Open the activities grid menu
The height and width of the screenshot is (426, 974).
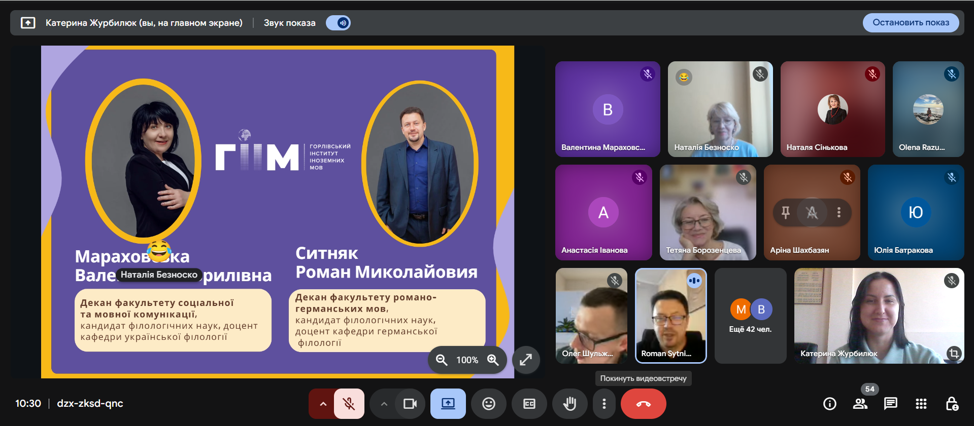[921, 404]
